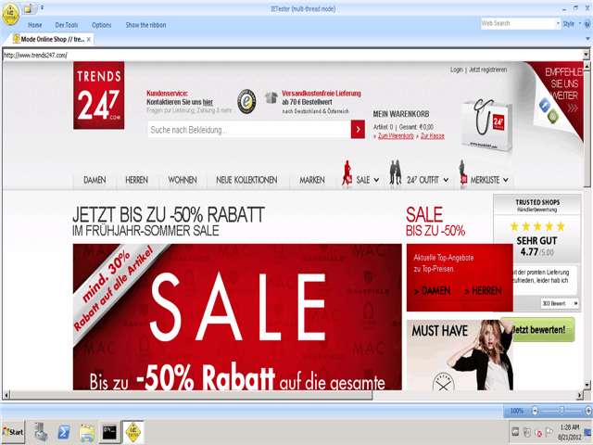The image size is (593, 445).
Task: Click the IETester application logo button
Action: click(x=10, y=15)
